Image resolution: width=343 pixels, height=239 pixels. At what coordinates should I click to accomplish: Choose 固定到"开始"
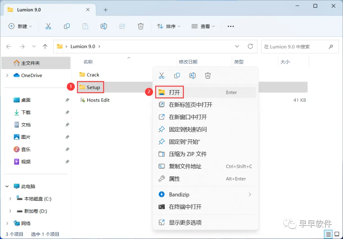[x=205, y=142]
